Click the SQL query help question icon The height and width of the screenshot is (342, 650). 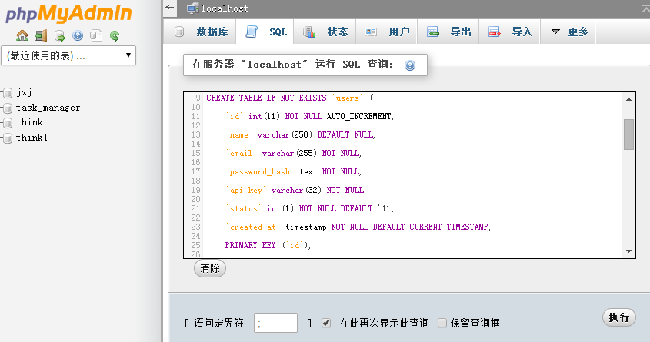tap(410, 65)
